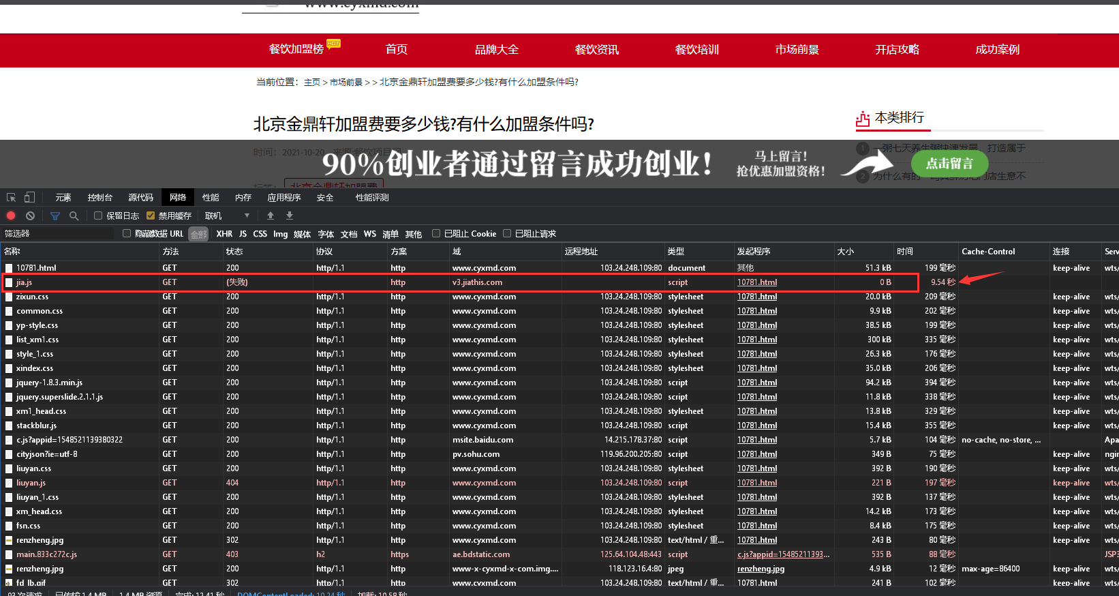Open the 开店攻略 navigation menu item
Viewport: 1119px width, 596px height.
898,50
